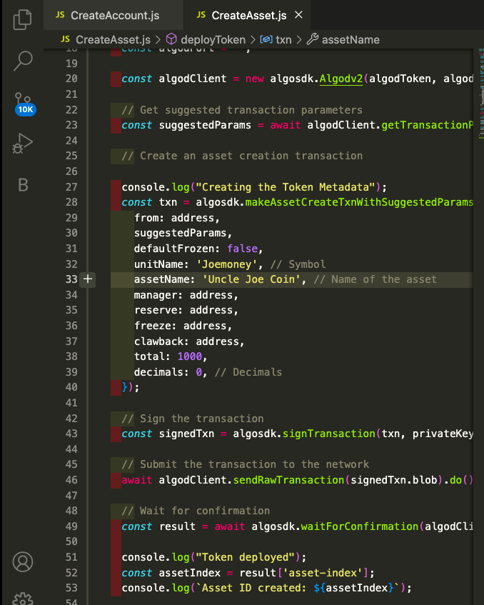The height and width of the screenshot is (605, 484).
Task: Click the suggestedParams variable on line 23
Action: [205, 125]
